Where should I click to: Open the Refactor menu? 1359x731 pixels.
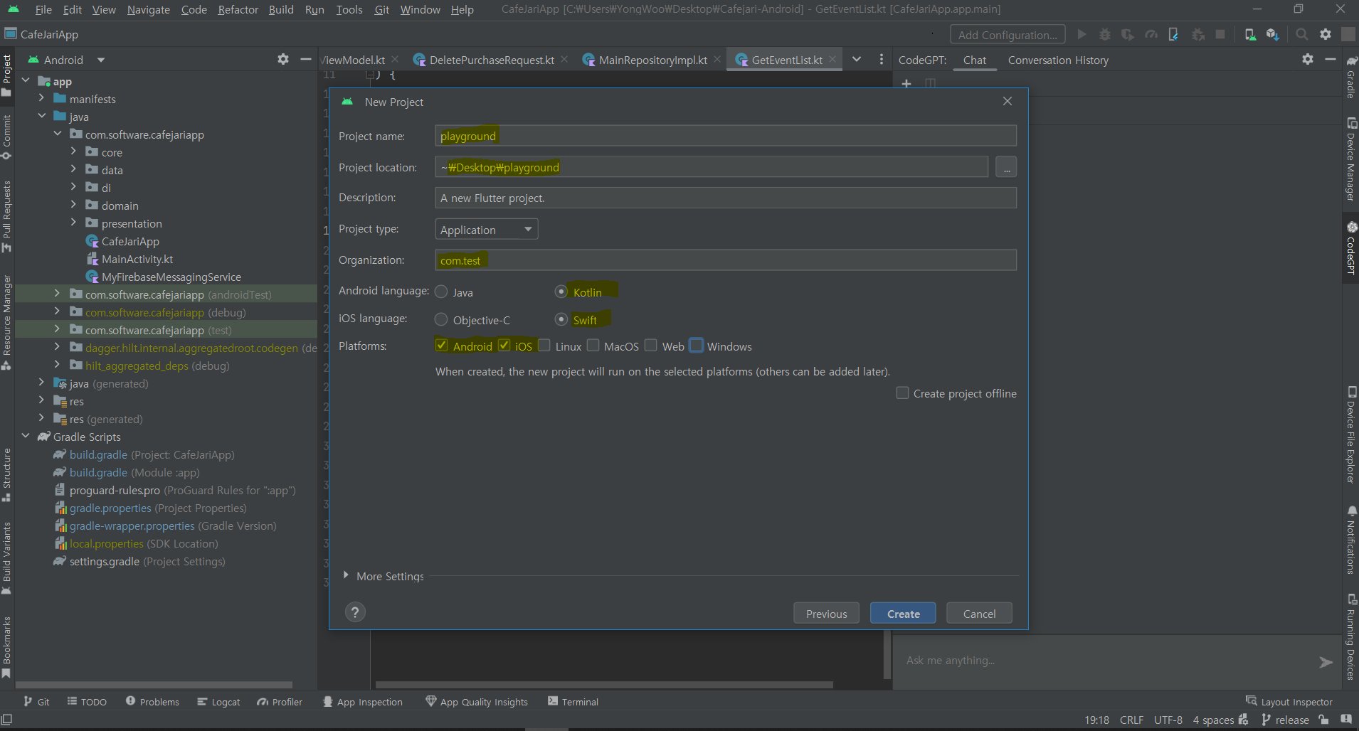(x=238, y=9)
